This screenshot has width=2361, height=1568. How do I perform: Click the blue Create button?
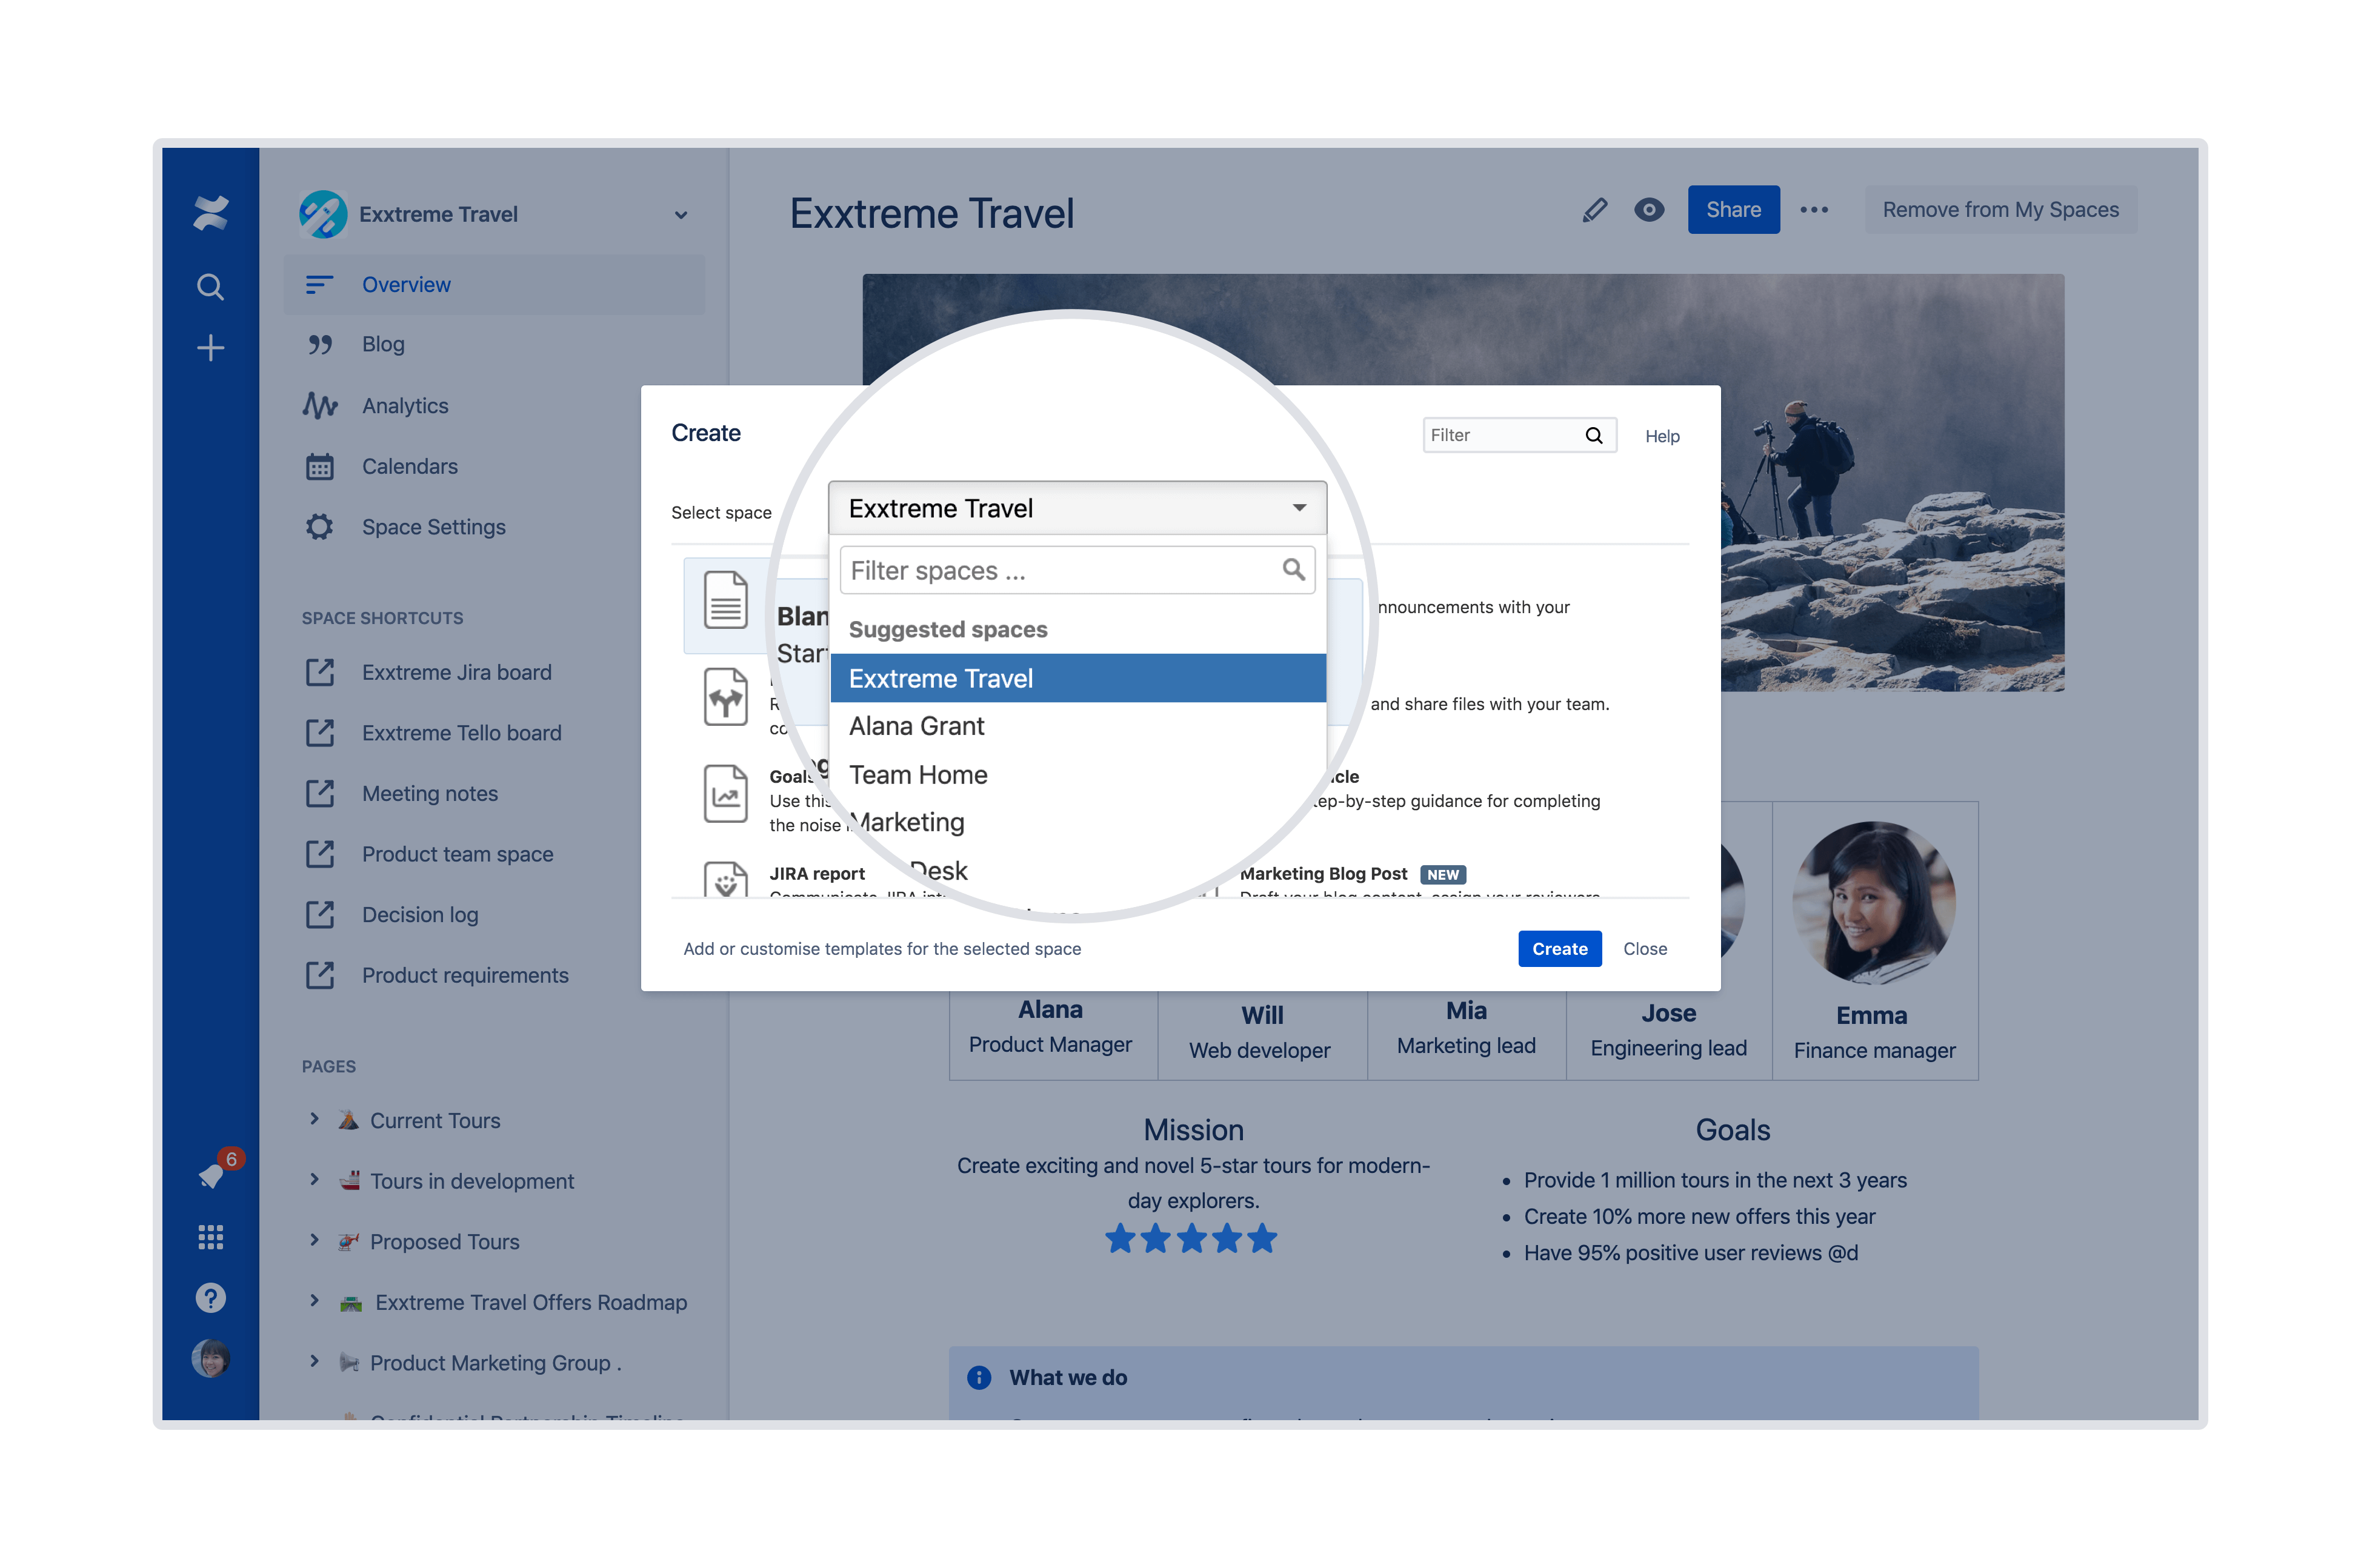[1558, 948]
